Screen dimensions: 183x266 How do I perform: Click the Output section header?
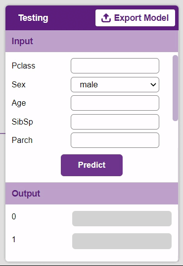(91, 194)
